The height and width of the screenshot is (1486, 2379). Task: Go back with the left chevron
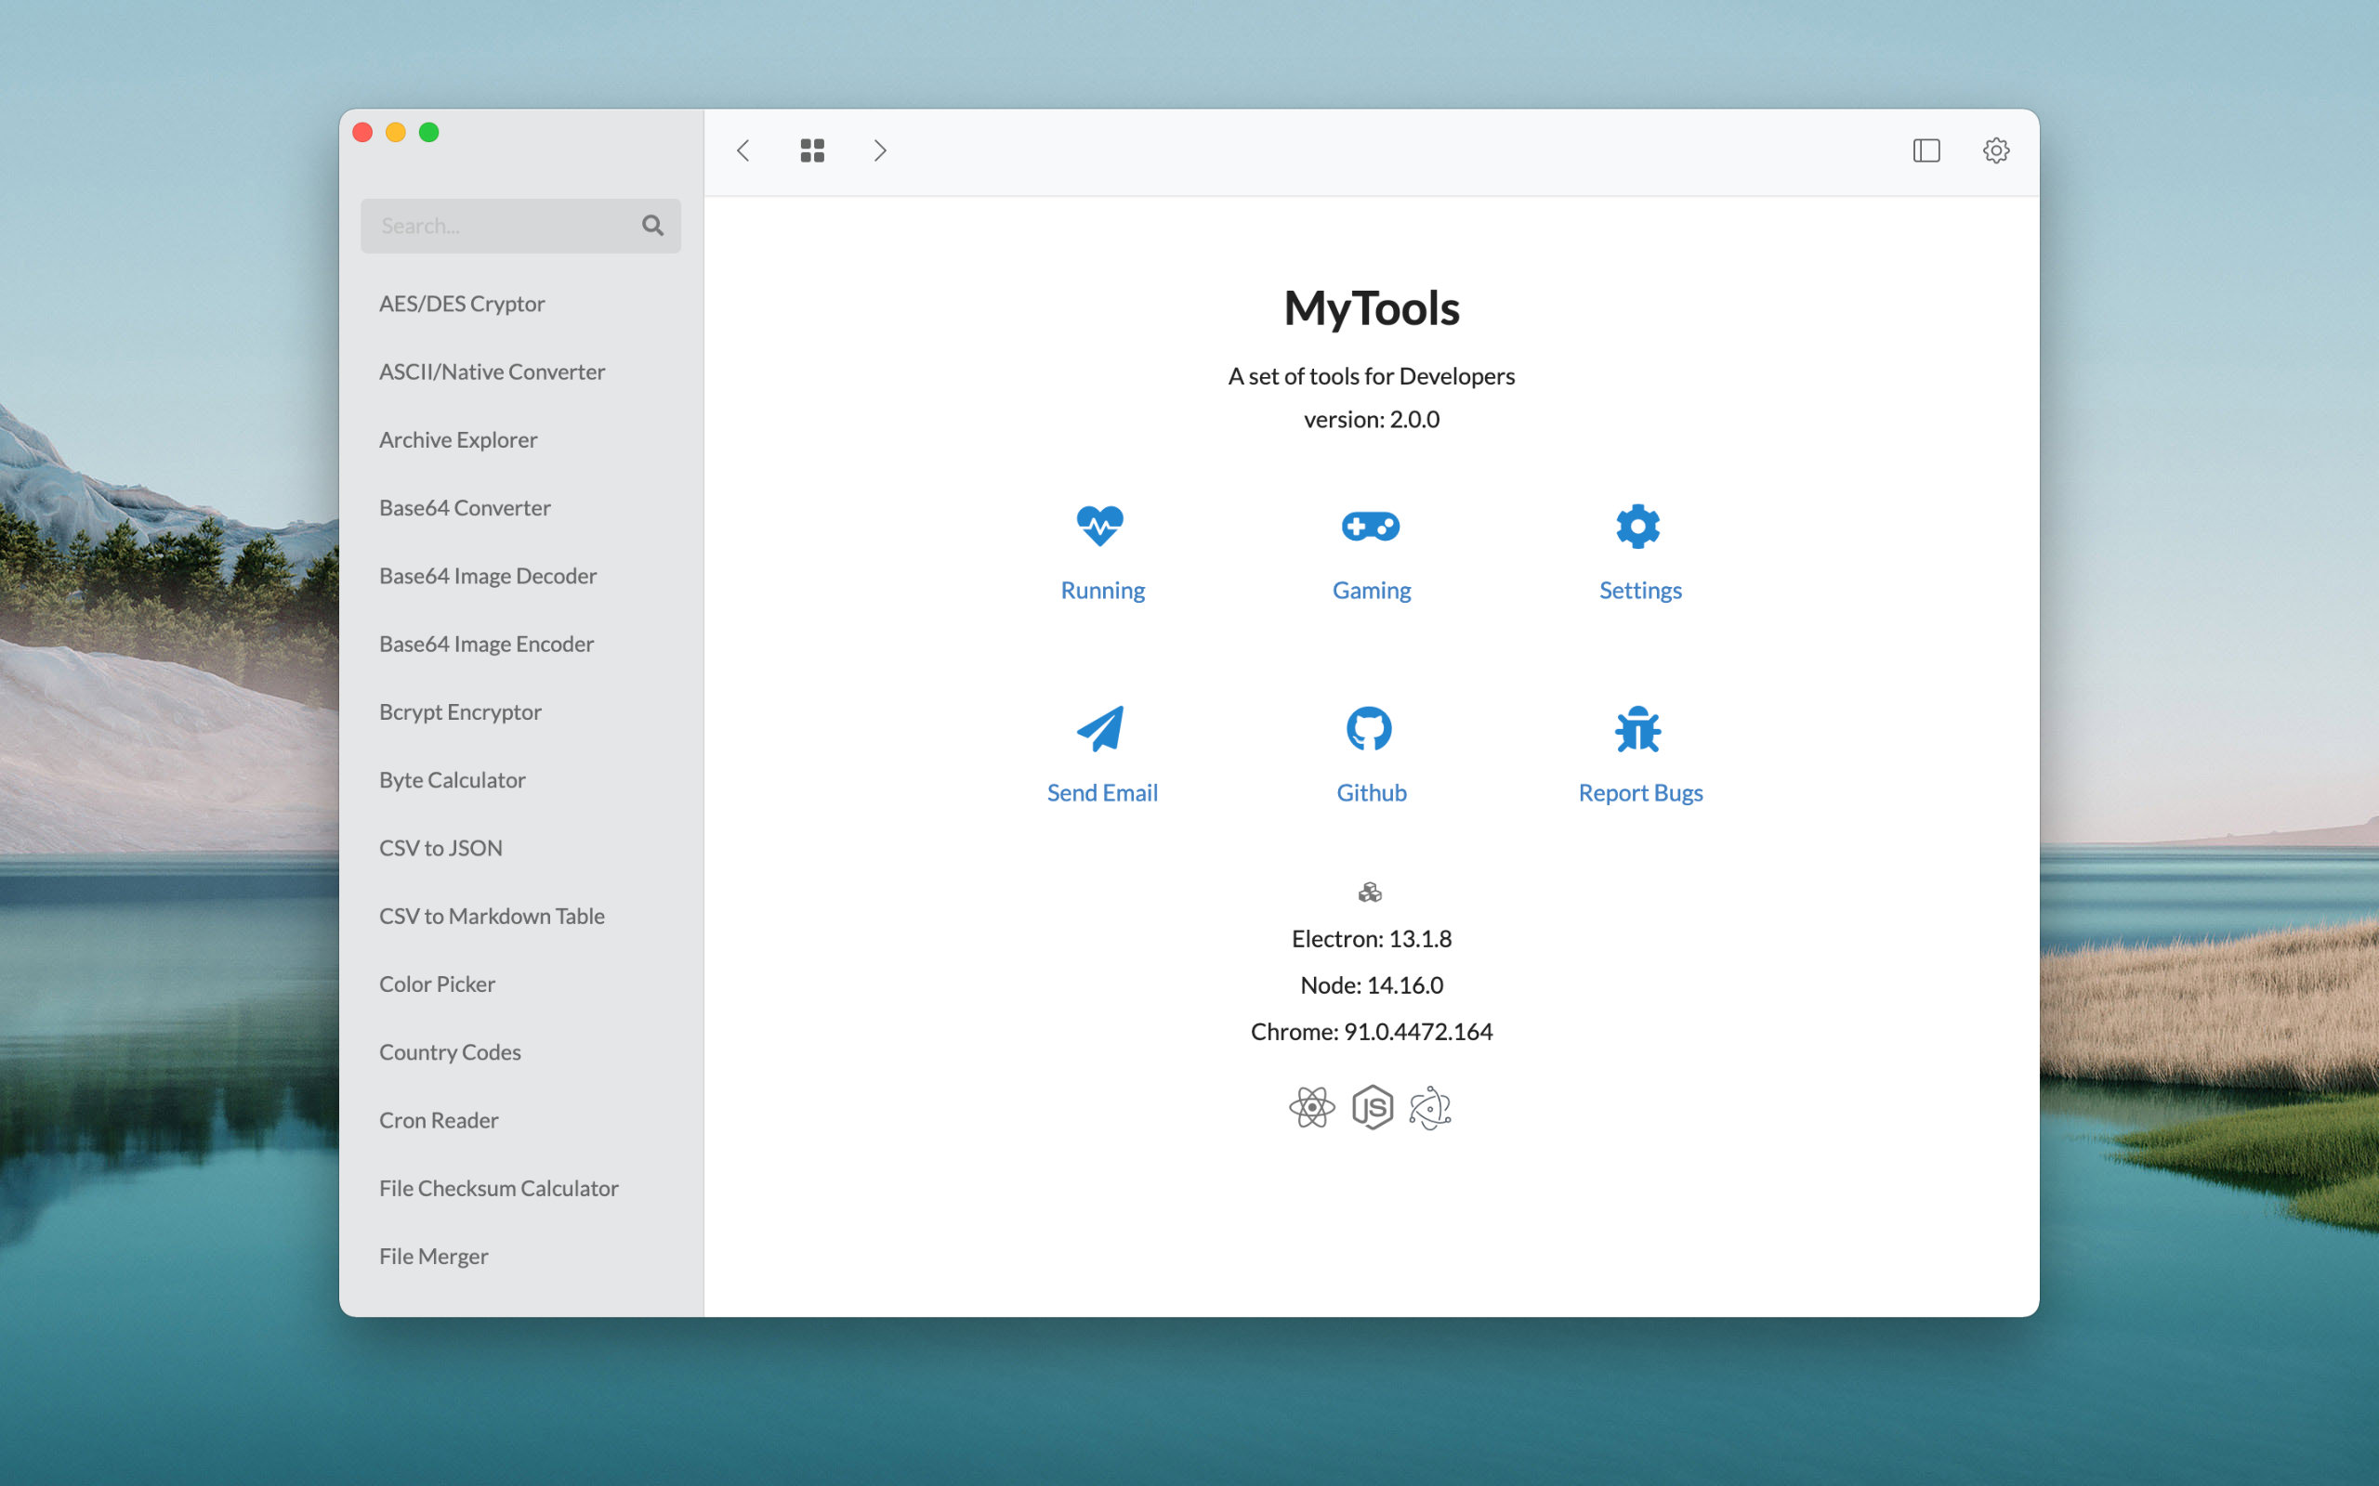click(x=743, y=150)
